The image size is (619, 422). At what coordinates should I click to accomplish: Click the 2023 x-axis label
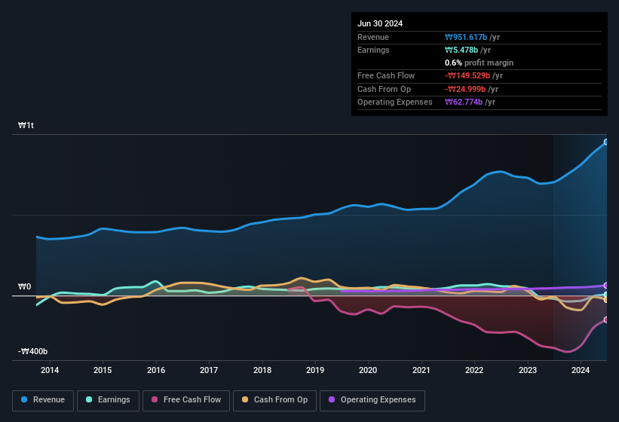point(528,370)
